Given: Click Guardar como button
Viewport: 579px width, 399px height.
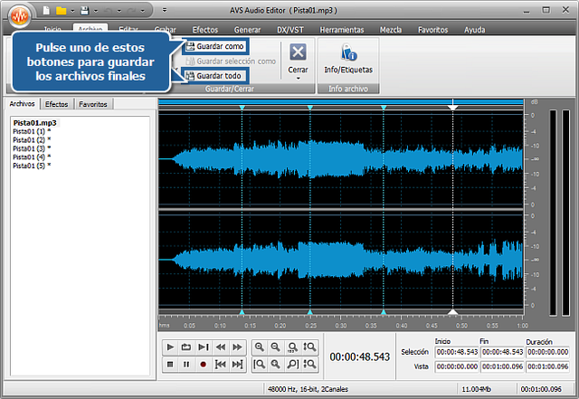Looking at the screenshot, I should coord(215,46).
